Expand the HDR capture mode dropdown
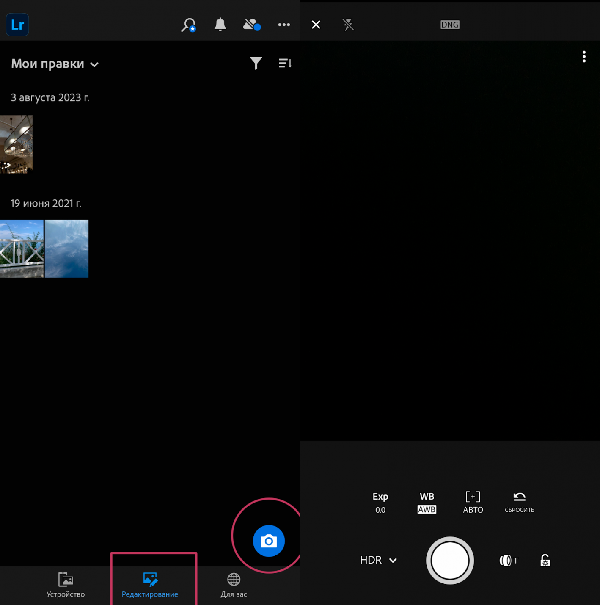This screenshot has width=600, height=605. 379,560
